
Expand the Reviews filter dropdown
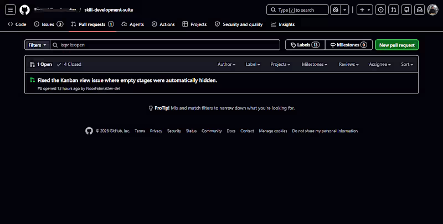(x=349, y=64)
